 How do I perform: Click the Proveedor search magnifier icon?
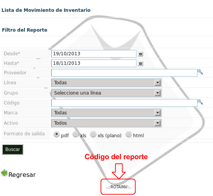200,72
